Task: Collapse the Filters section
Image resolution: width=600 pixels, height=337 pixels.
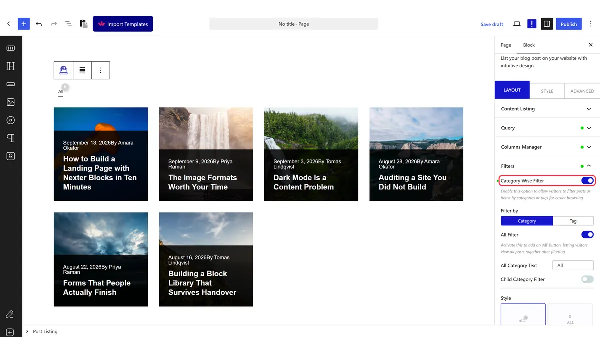Action: (x=547, y=166)
